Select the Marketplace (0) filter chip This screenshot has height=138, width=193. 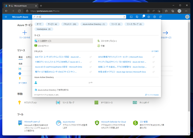[x=44, y=29]
